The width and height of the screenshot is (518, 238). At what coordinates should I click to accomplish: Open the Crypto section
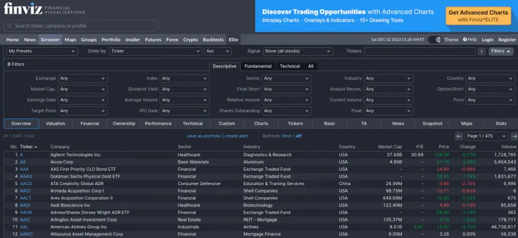click(191, 40)
